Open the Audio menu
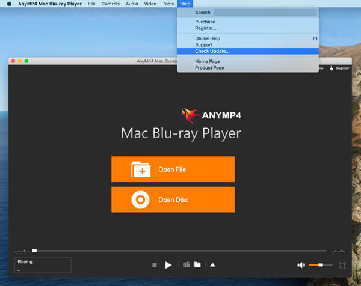The width and height of the screenshot is (361, 286). click(132, 4)
